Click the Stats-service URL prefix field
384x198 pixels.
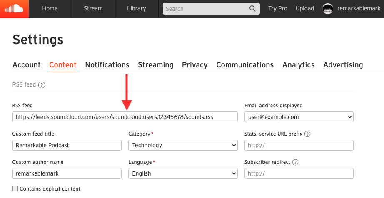pos(299,145)
